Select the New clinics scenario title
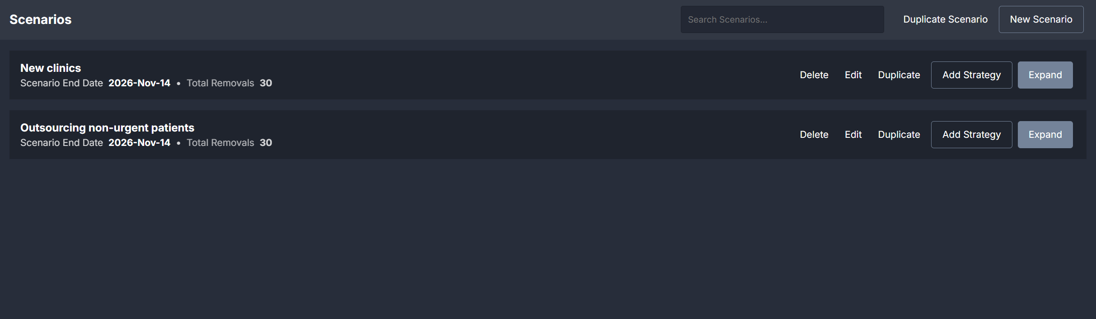This screenshot has width=1096, height=319. (x=51, y=68)
